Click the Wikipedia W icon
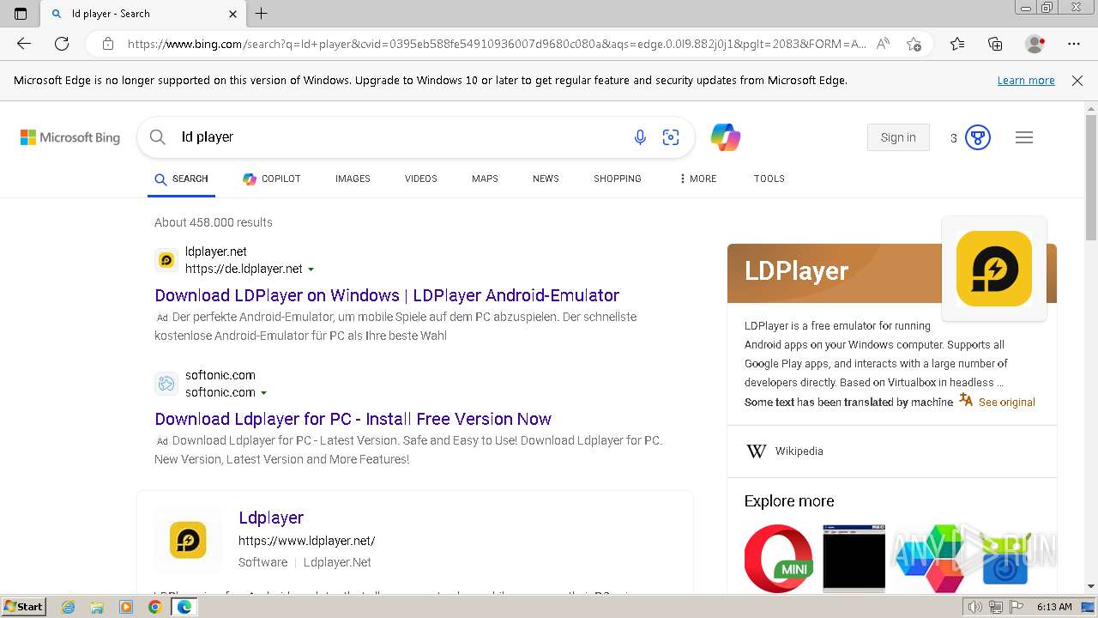This screenshot has width=1098, height=618. (x=757, y=451)
